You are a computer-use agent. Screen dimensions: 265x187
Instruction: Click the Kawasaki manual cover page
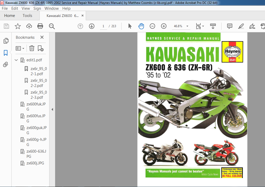pyautogui.click(x=192, y=110)
